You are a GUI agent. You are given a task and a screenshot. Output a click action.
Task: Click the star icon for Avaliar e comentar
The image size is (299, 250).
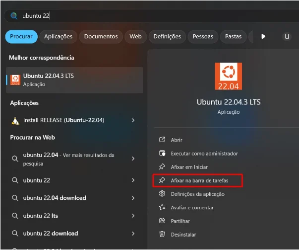pos(162,207)
